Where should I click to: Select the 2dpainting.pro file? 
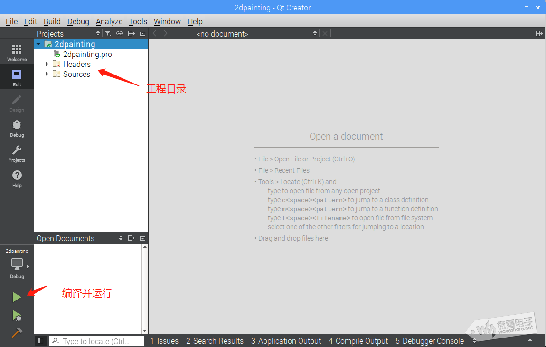87,54
